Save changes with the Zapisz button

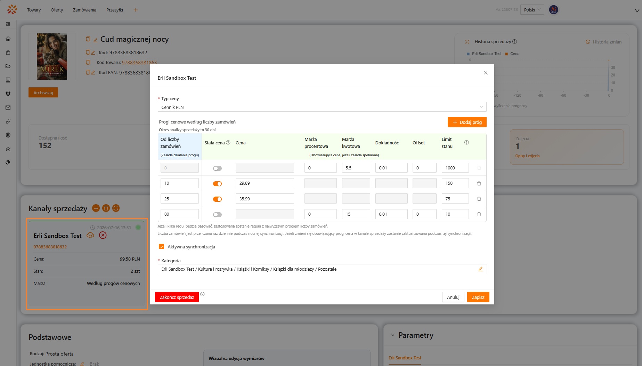(x=478, y=297)
